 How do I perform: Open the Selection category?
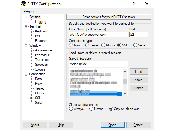pos(42,65)
